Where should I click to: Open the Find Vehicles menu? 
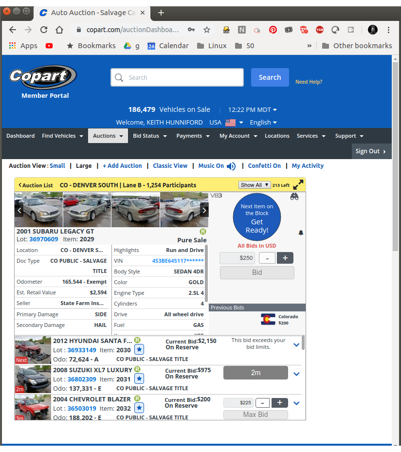pos(62,136)
